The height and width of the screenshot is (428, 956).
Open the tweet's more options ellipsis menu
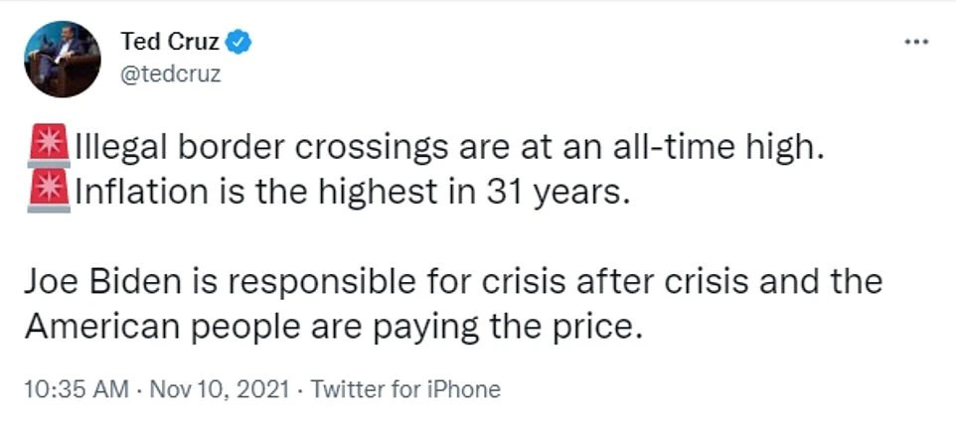pos(916,43)
